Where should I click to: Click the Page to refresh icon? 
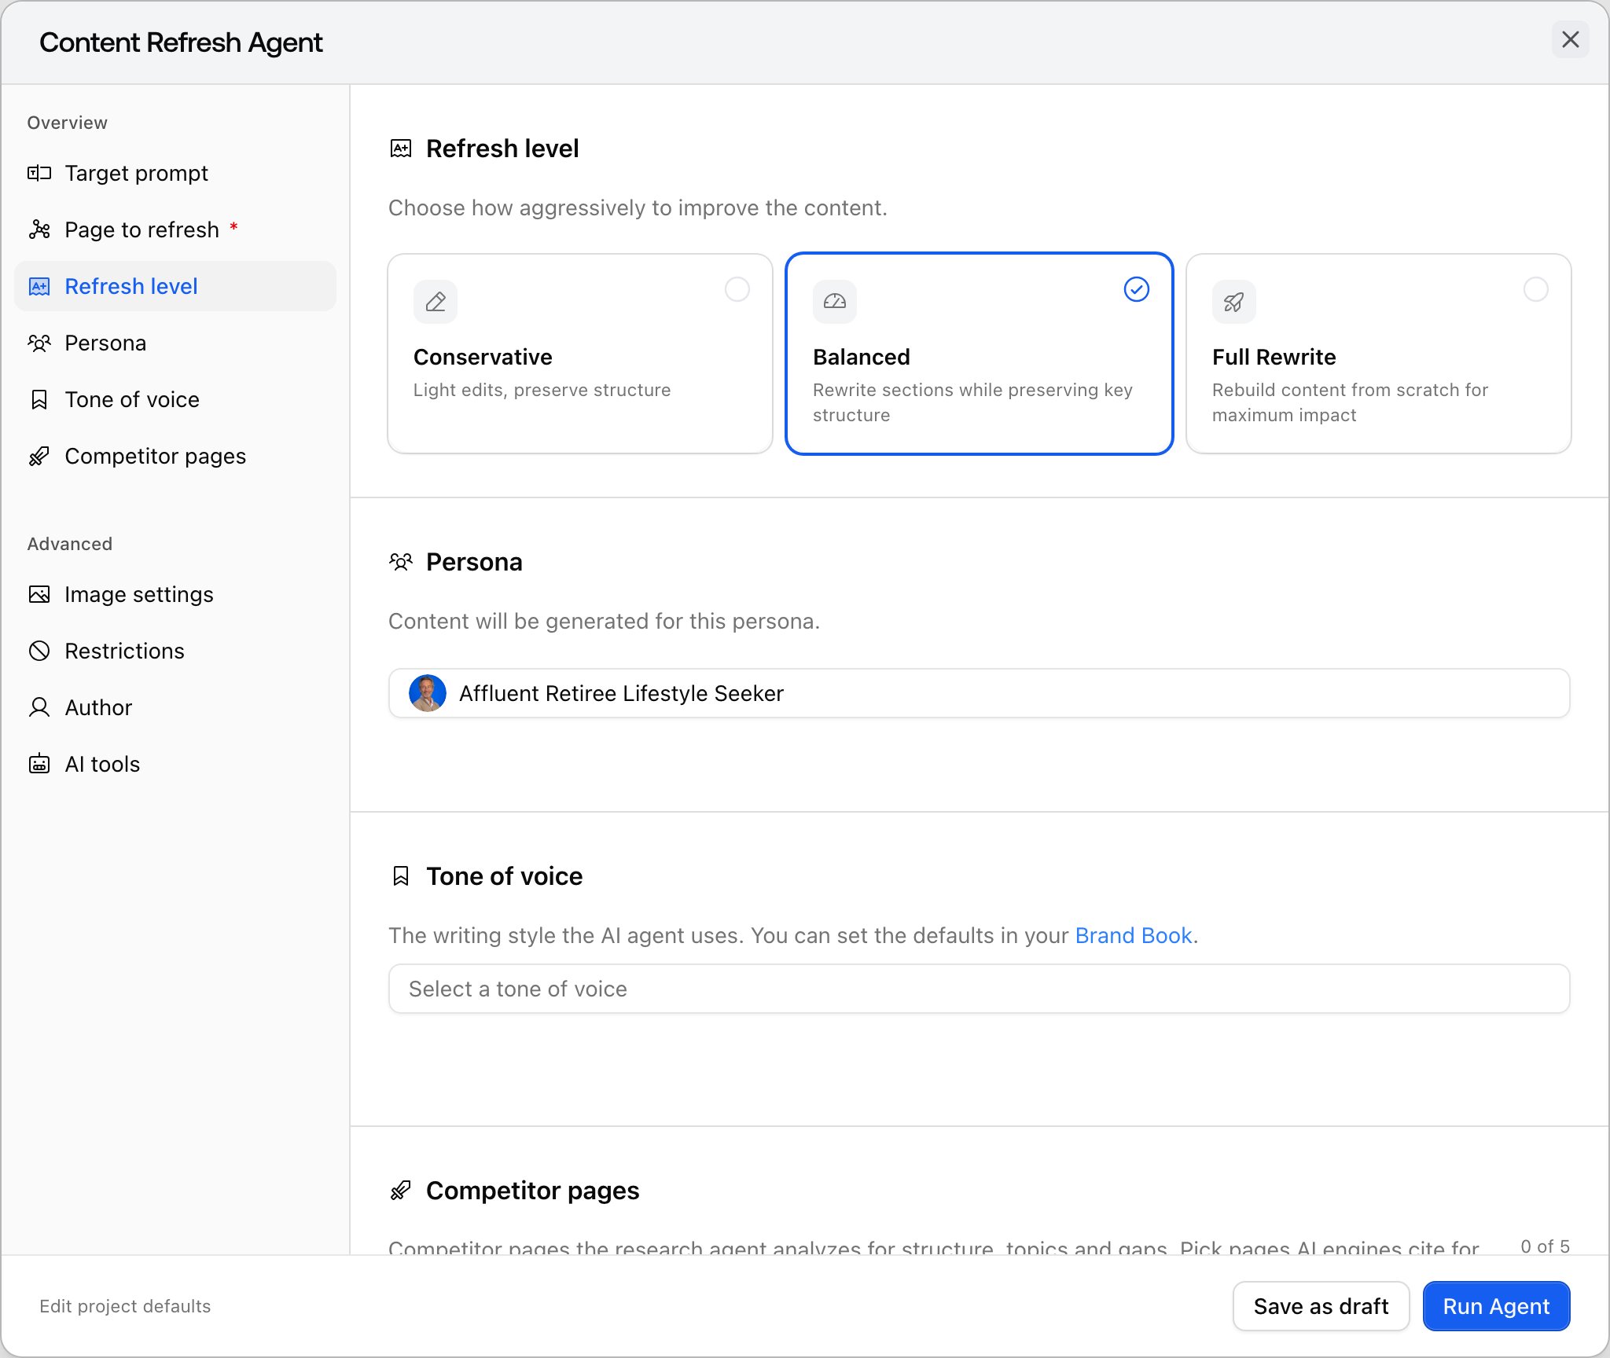tap(39, 229)
